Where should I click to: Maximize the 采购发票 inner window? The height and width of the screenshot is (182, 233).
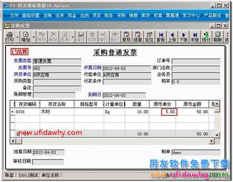pyautogui.click(x=219, y=26)
